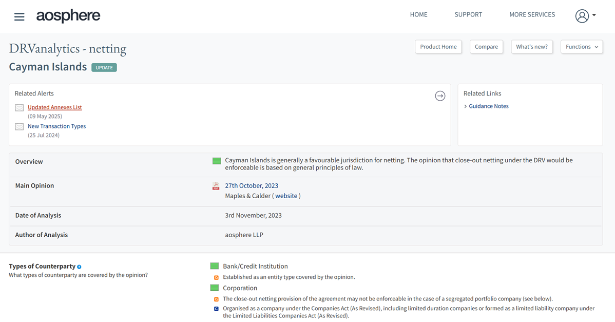Open the SUPPORT menu item
This screenshot has height=322, width=615.
pos(468,14)
